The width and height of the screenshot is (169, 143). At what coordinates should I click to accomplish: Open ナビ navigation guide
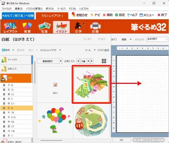tap(95, 15)
